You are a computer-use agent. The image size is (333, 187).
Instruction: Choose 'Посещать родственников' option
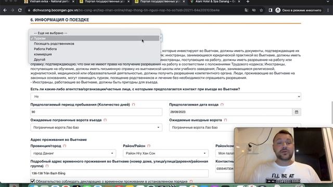pyautogui.click(x=95, y=44)
